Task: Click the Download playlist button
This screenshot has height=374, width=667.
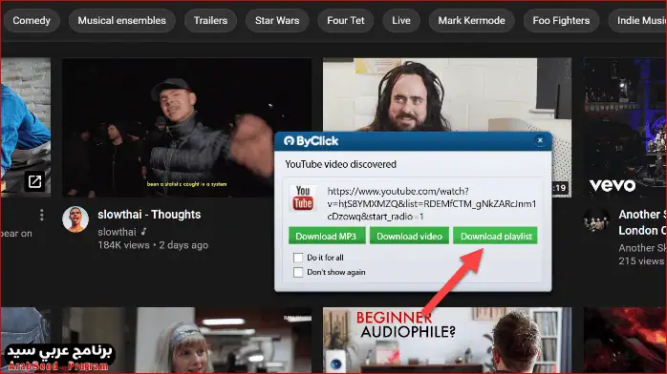Action: pos(496,236)
